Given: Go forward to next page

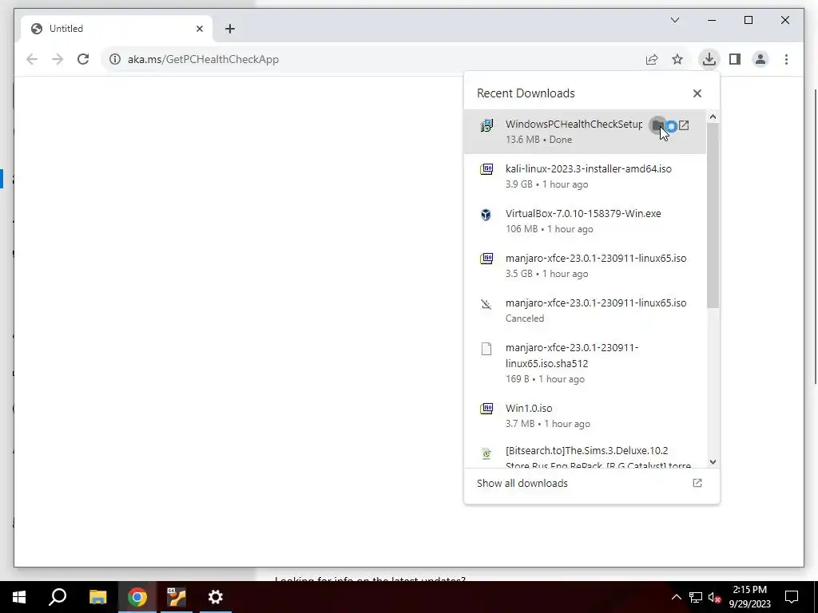Looking at the screenshot, I should point(58,59).
